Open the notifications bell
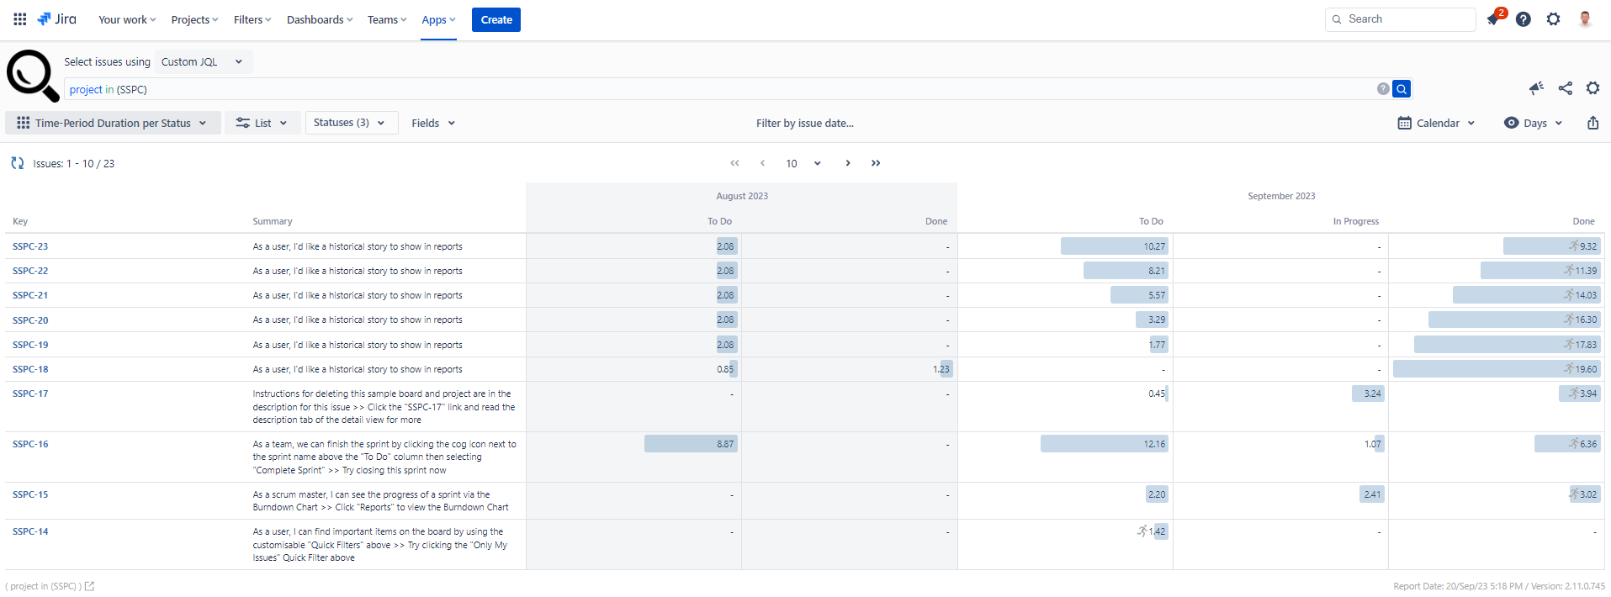Viewport: 1611px width, 597px height. (x=1493, y=19)
